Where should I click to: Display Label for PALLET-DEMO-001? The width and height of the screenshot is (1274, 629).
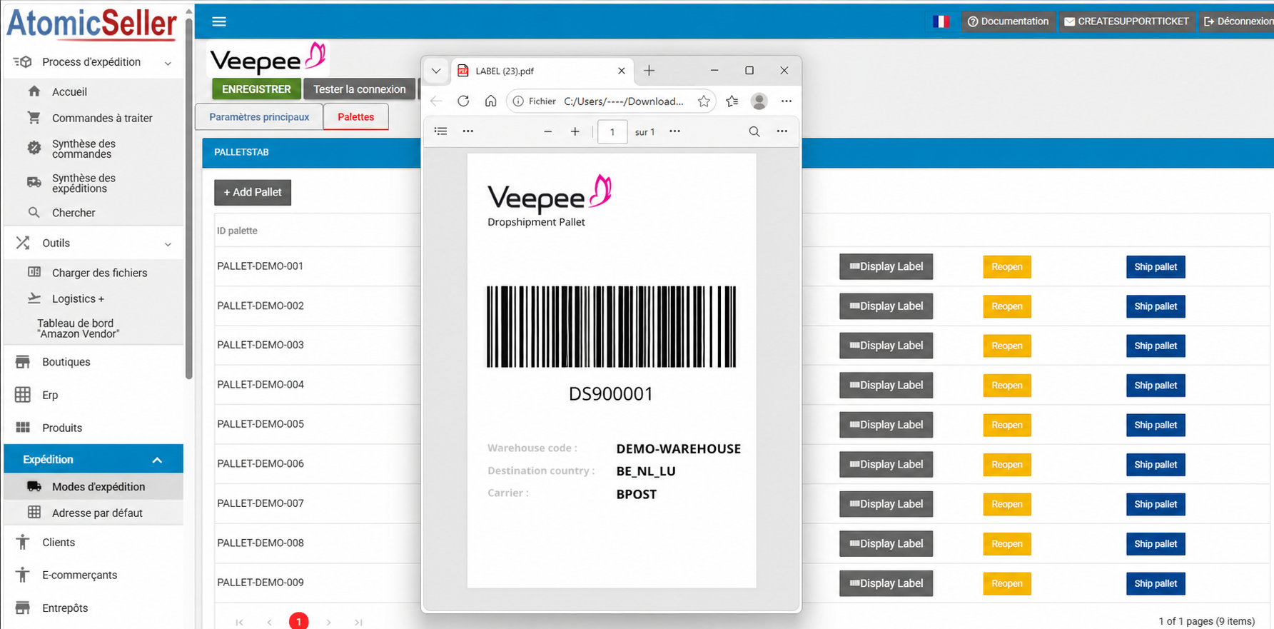(x=886, y=266)
